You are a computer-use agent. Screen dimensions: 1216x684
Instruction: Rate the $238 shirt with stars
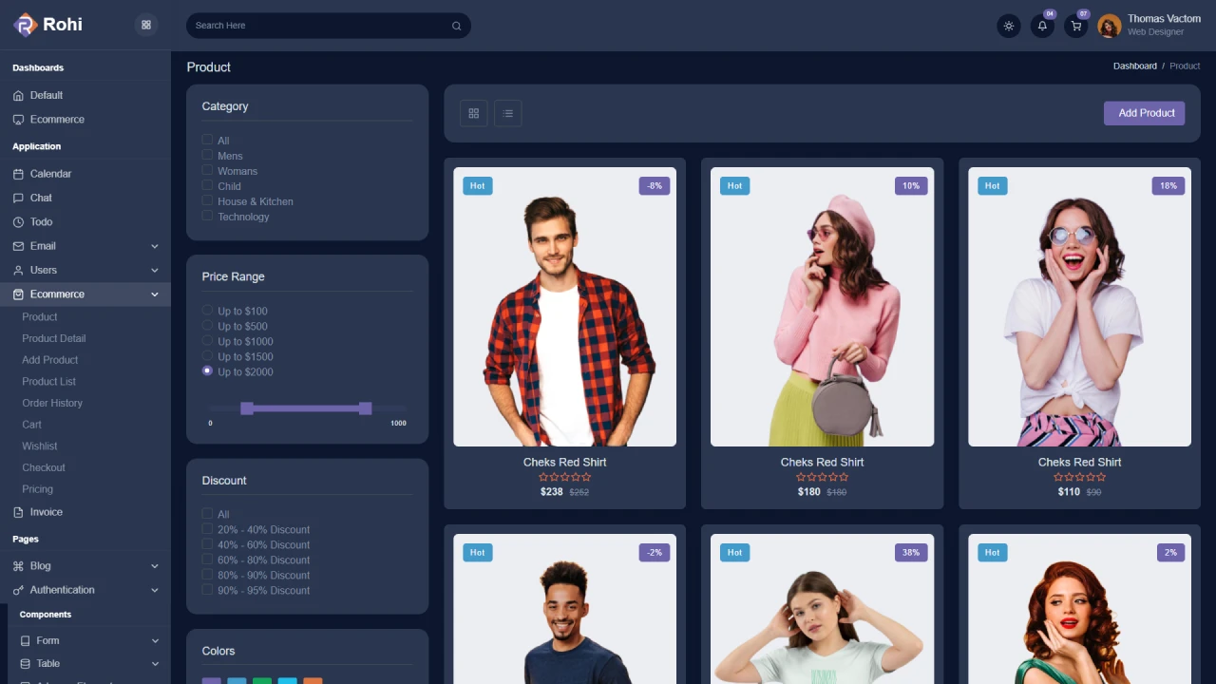pos(564,477)
